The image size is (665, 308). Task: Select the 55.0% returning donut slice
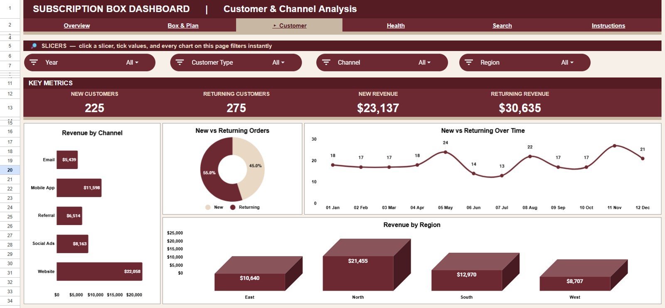[x=210, y=172]
